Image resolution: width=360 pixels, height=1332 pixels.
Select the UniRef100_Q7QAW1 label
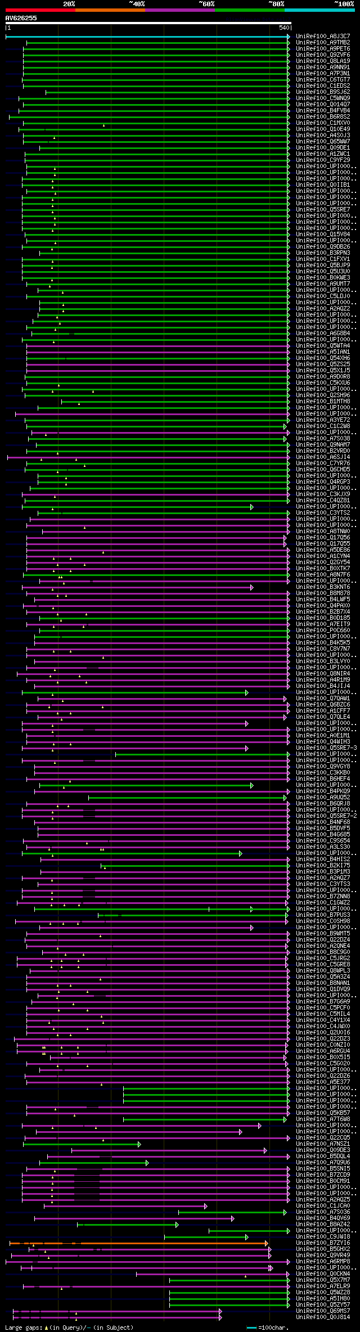click(x=323, y=699)
